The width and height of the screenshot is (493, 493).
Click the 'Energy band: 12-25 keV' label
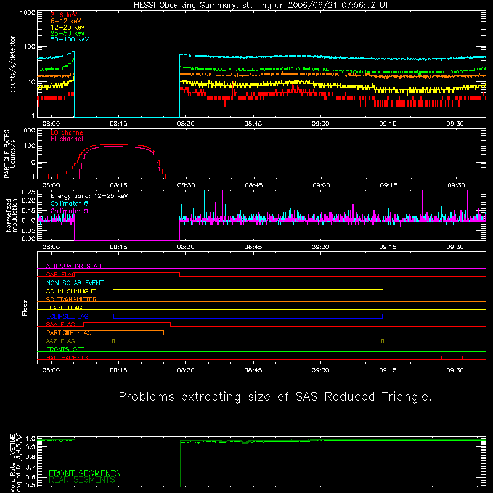click(89, 196)
